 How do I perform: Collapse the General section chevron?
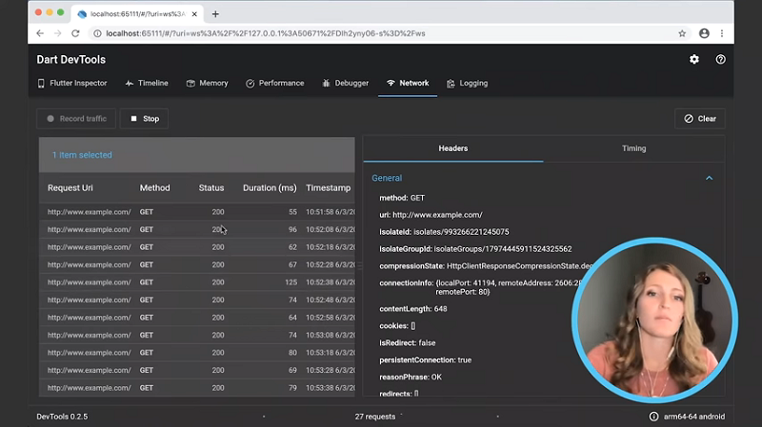709,178
